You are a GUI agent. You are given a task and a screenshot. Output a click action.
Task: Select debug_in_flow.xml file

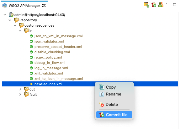(50, 63)
